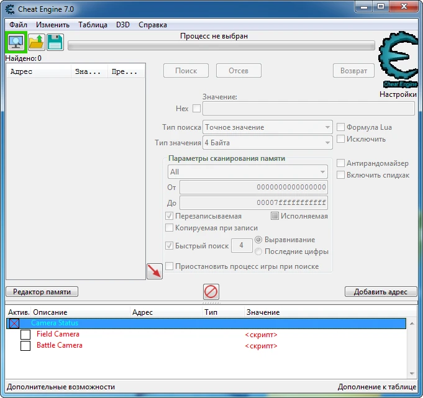Click the Отсев button
Viewport: 423px width, 398px height.
pos(239,71)
